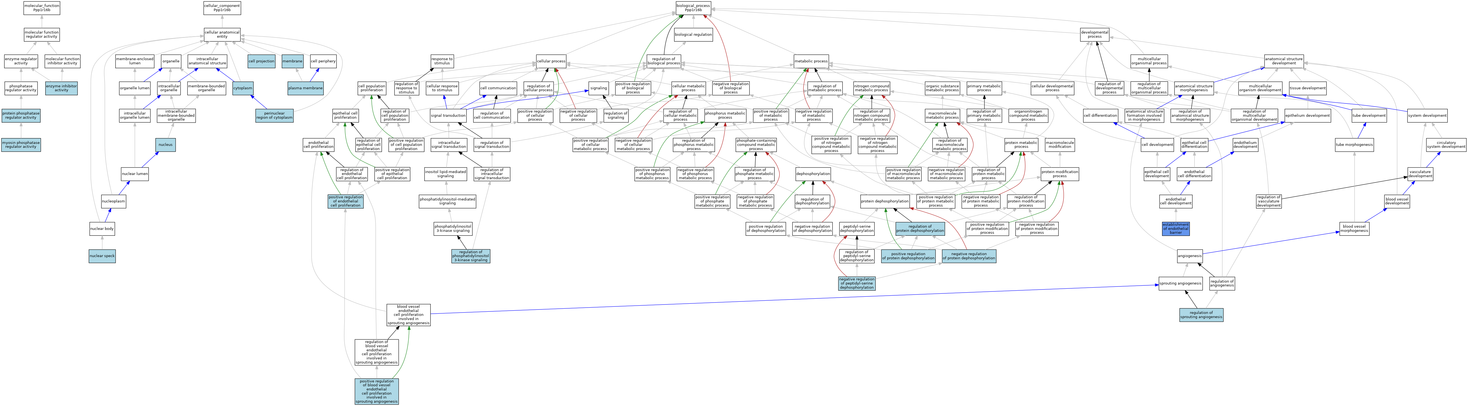
Task: Click 'regulation of phosphatidylinositol 3-kinase signaling' node
Action: pos(471,256)
